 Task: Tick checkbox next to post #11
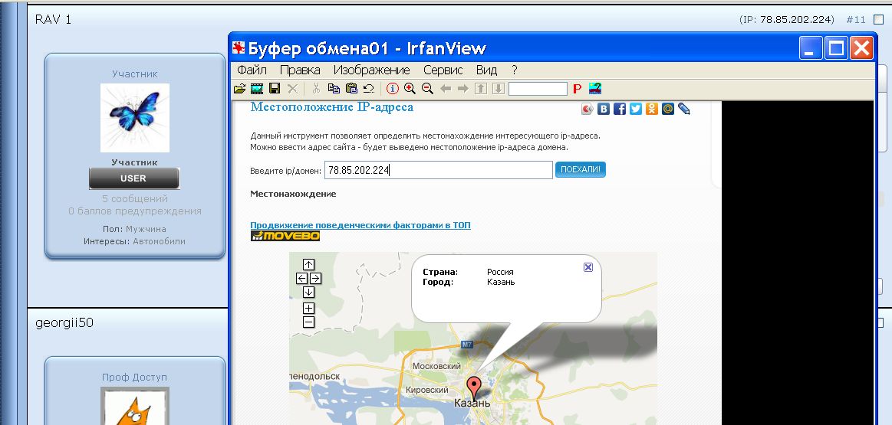pyautogui.click(x=878, y=19)
